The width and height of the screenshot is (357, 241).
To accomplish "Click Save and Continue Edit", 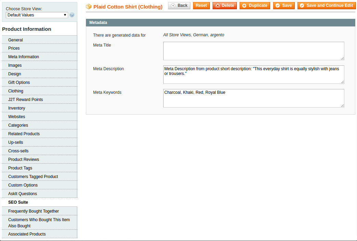I will [326, 5].
